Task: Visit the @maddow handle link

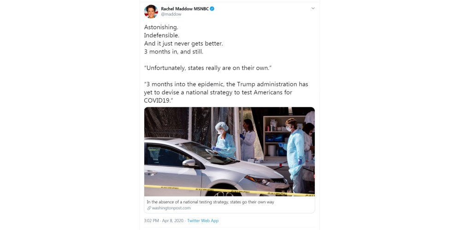Action: pyautogui.click(x=171, y=14)
